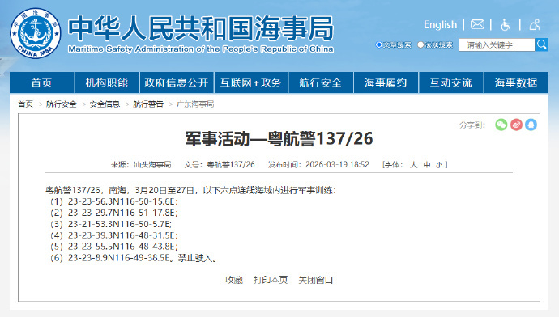Go to 广东海事局 in the breadcrumb

195,104
